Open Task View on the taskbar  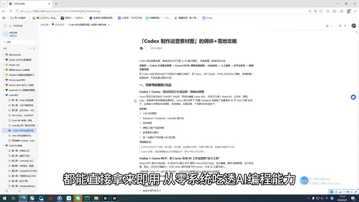[13, 198]
